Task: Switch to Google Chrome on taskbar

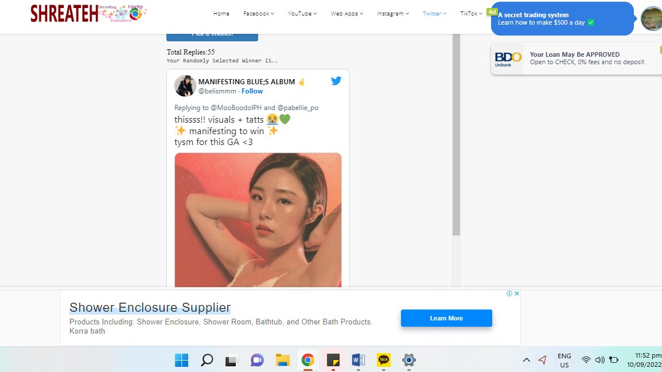Action: pyautogui.click(x=308, y=360)
